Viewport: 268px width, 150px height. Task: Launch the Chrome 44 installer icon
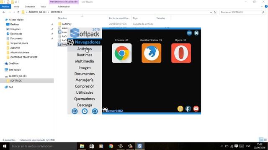tap(122, 53)
